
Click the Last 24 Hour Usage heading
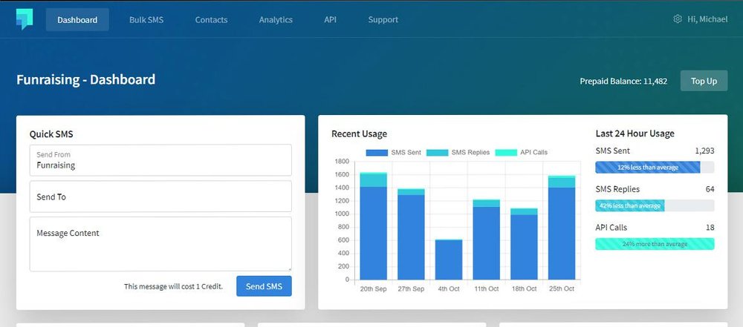tap(635, 133)
